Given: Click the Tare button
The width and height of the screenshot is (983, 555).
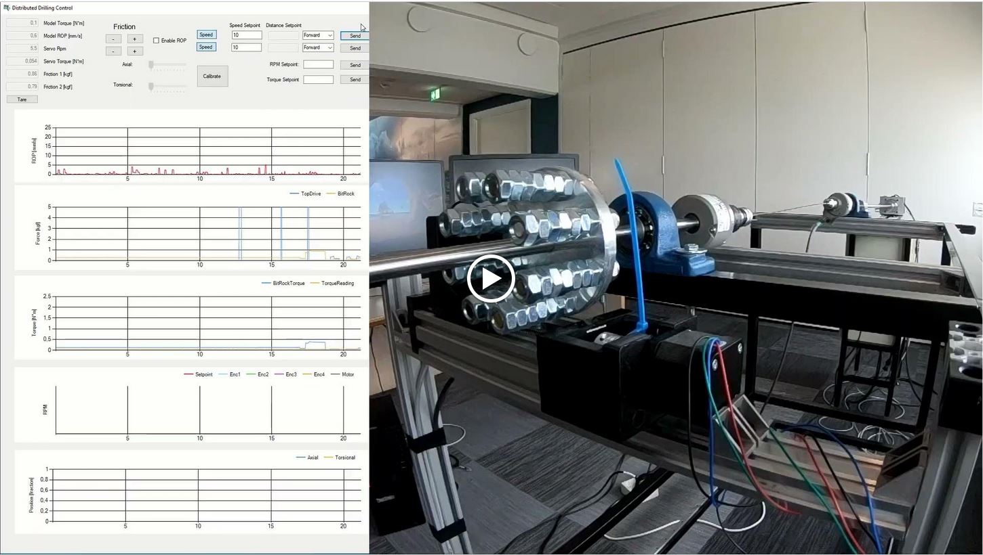Looking at the screenshot, I should (x=22, y=99).
